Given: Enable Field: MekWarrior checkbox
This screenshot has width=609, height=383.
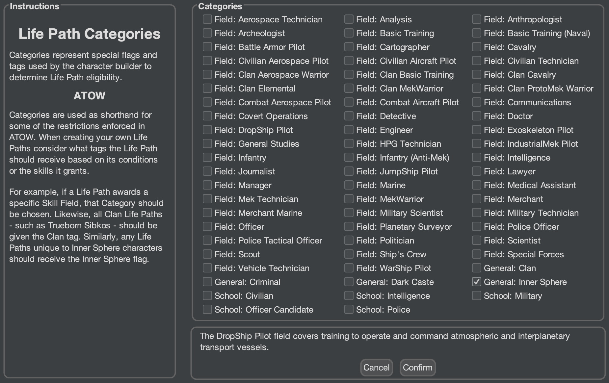Looking at the screenshot, I should tap(349, 199).
